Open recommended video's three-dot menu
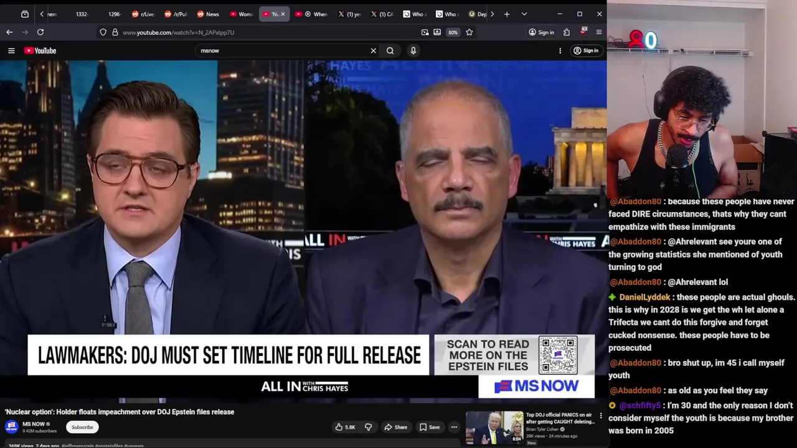Viewport: 797px width, 448px height. [601, 416]
